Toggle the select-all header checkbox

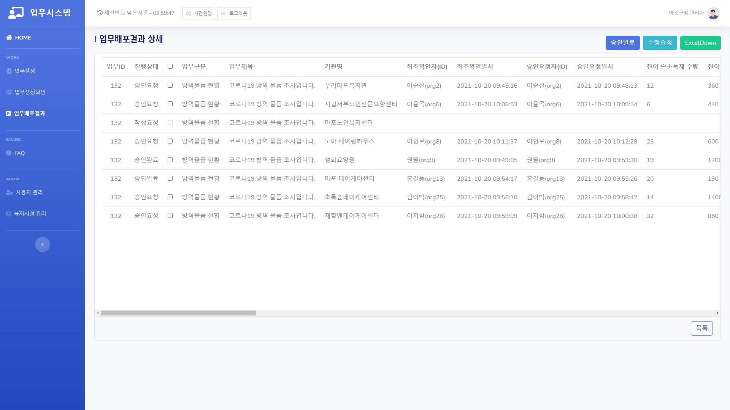click(170, 66)
